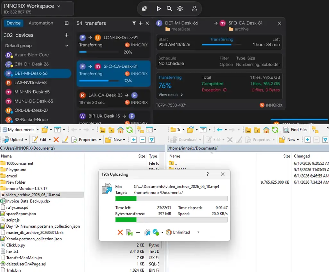Click the window layers icon in the top toolbar
This screenshot has width=329, height=272.
click(x=144, y=9)
